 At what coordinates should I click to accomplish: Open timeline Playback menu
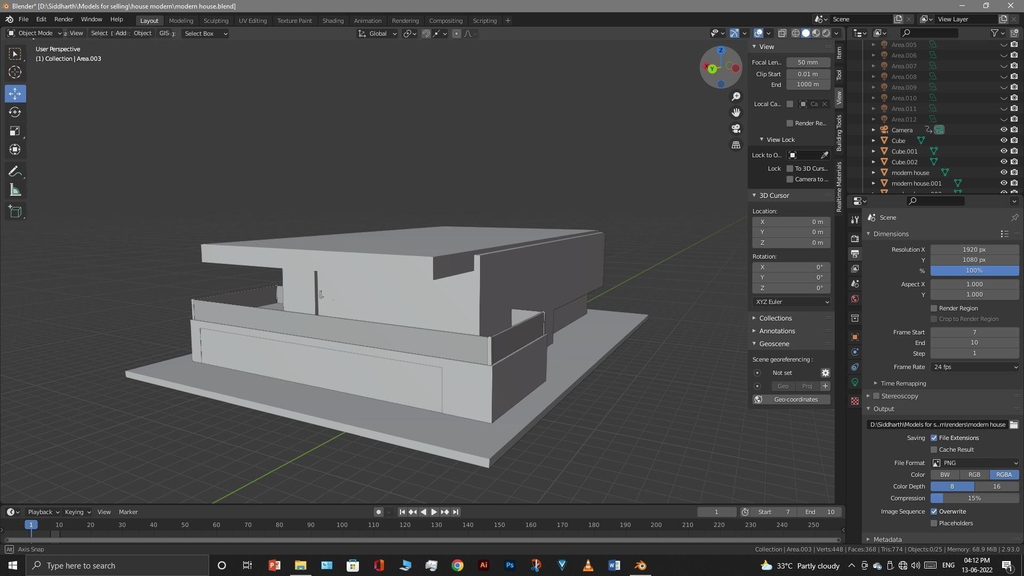coord(43,512)
